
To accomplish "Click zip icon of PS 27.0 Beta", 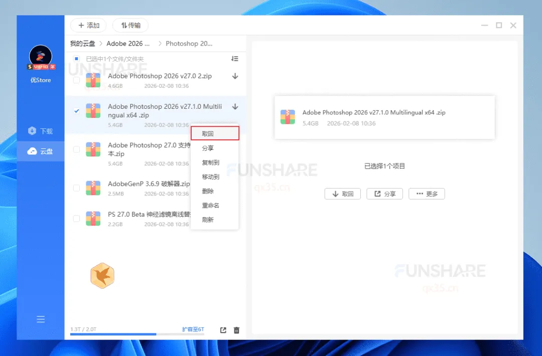I will (93, 219).
